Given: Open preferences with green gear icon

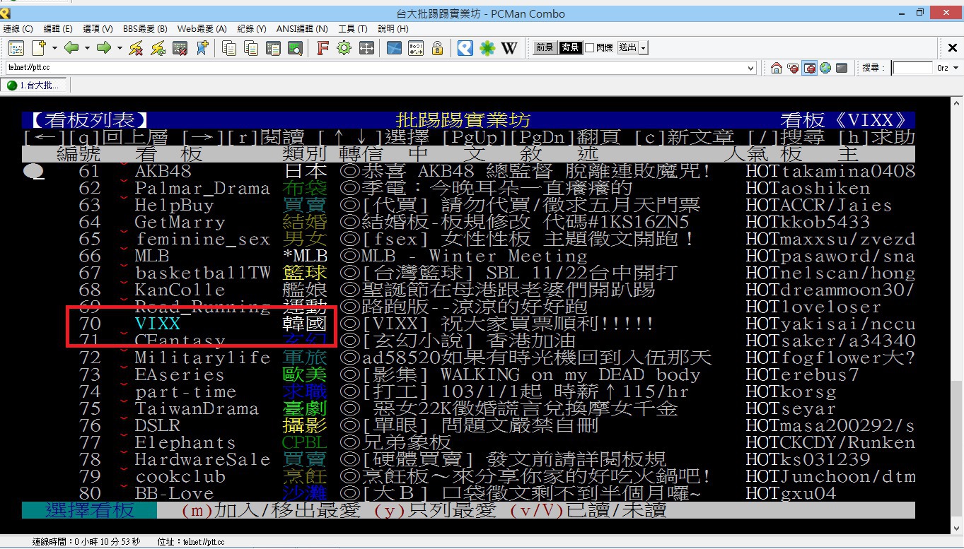Looking at the screenshot, I should pos(344,48).
